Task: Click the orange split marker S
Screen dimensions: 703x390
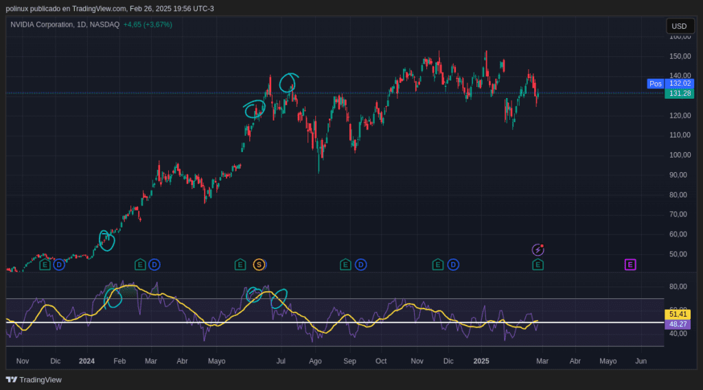Action: (x=259, y=265)
